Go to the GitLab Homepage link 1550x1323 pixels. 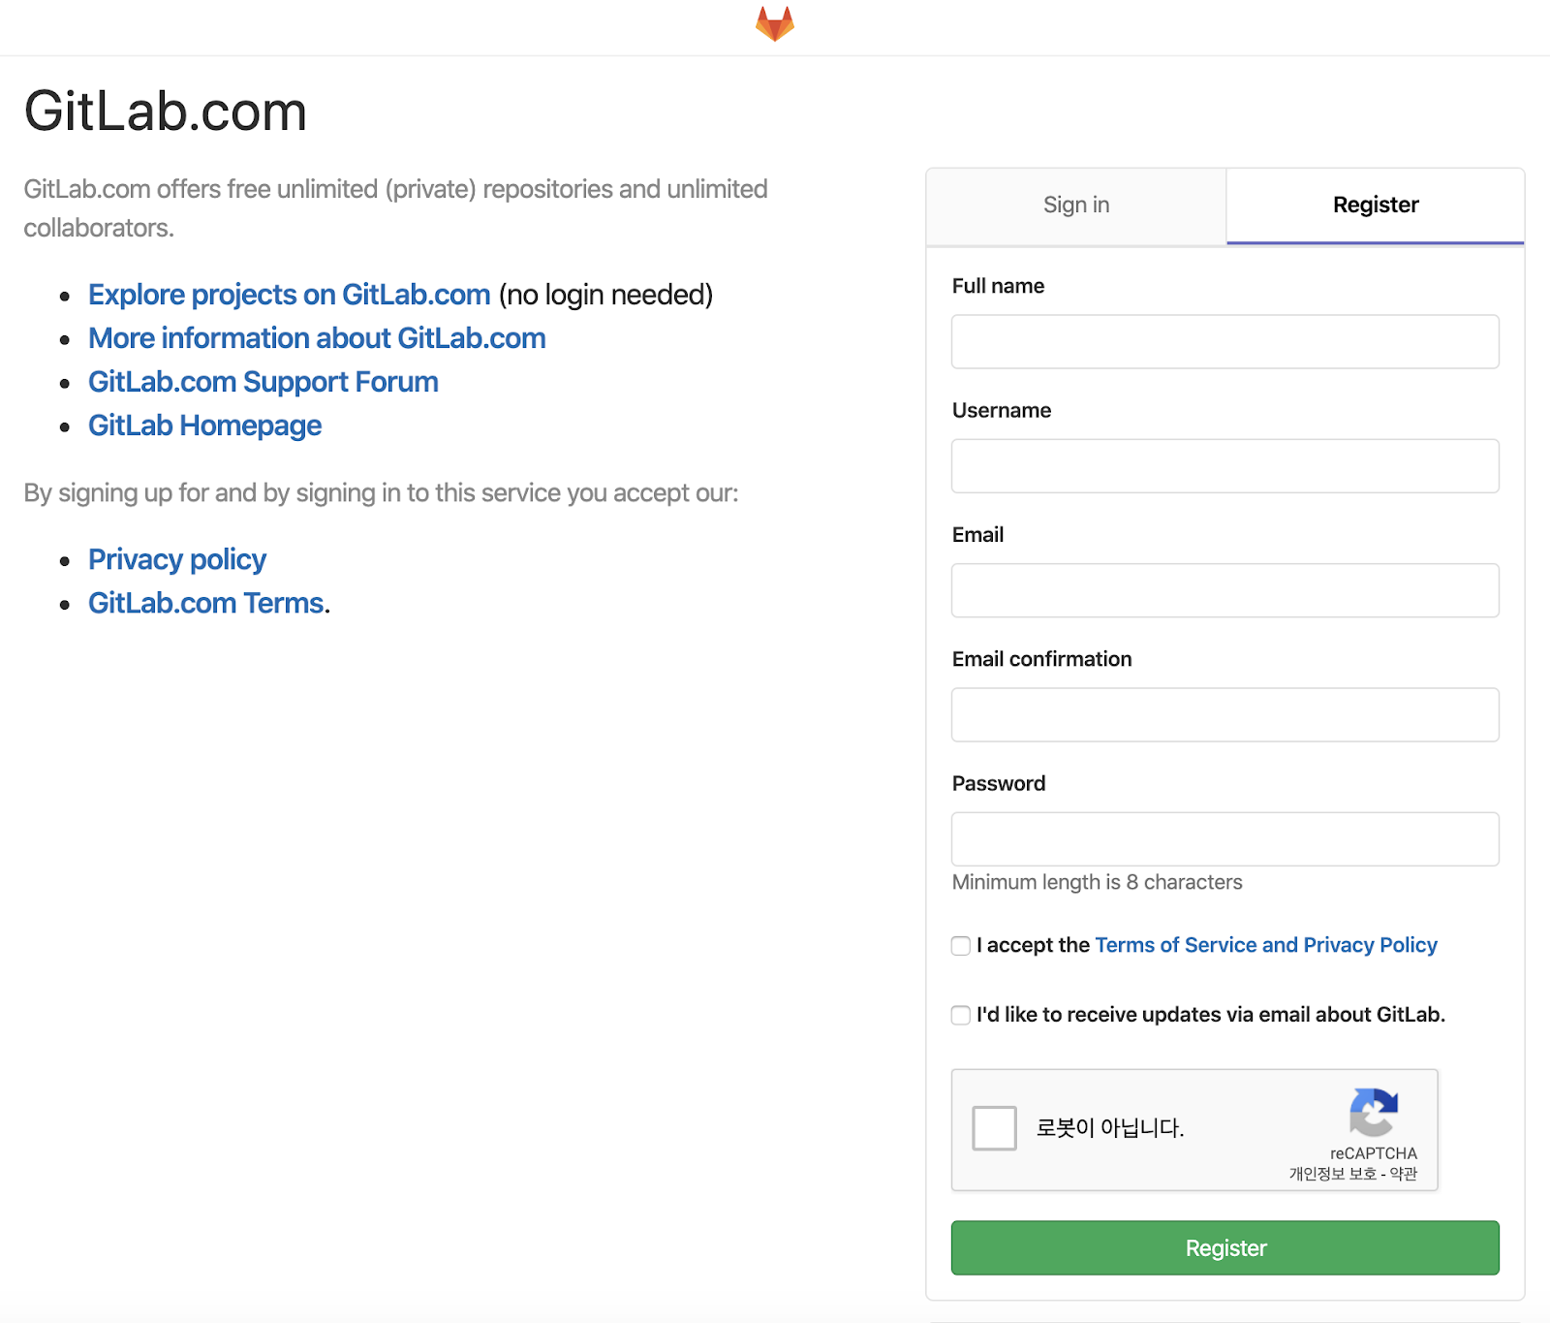[x=204, y=425]
